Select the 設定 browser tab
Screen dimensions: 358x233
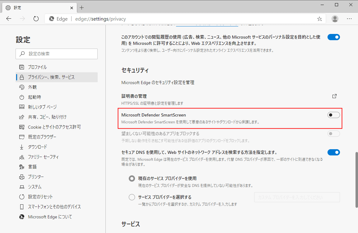pyautogui.click(x=39, y=8)
